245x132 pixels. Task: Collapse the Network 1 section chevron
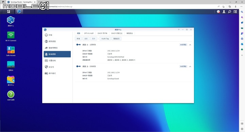(190, 45)
